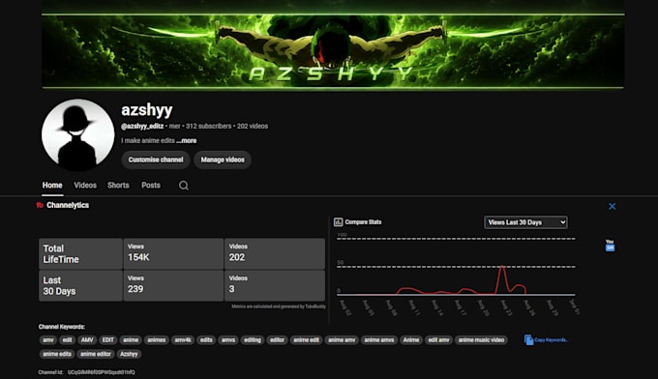Screen dimensions: 658x379
Task: Expand the channel description via ...more
Action: (187, 140)
